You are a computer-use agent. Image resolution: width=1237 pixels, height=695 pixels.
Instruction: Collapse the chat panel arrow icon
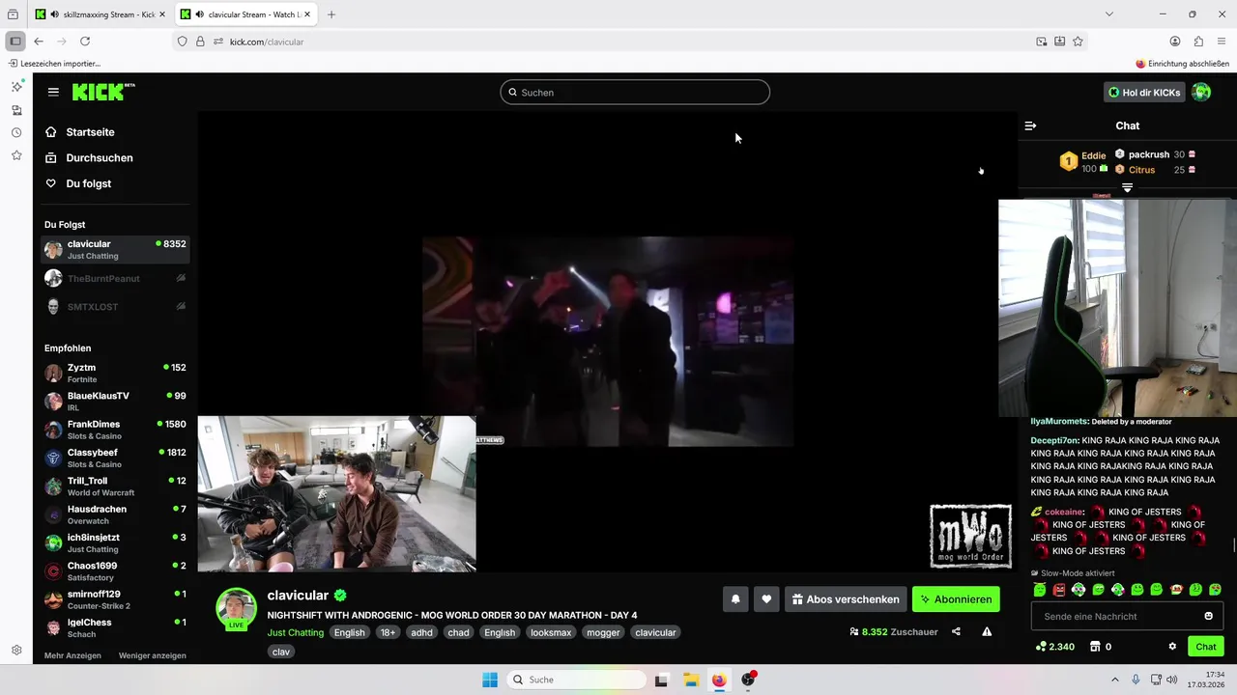click(x=1030, y=125)
